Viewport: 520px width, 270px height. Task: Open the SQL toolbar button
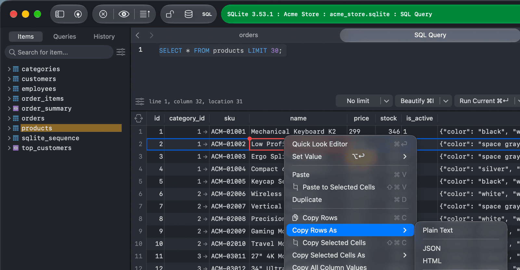207,14
